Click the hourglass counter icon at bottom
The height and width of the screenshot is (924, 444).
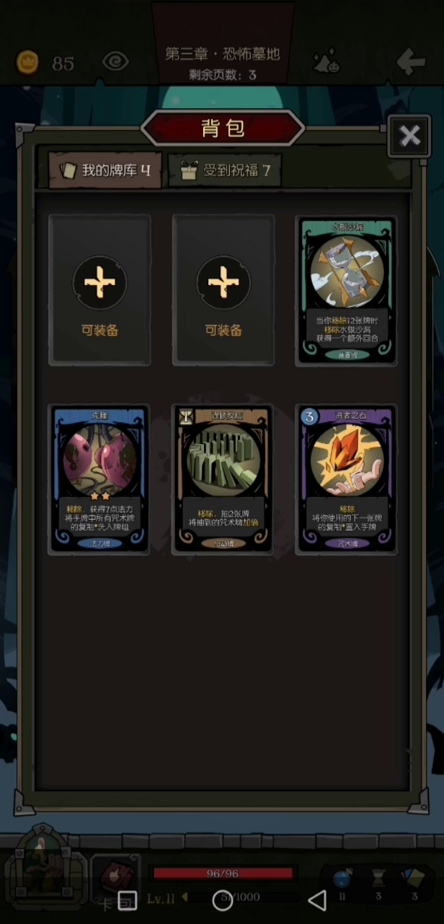[378, 879]
